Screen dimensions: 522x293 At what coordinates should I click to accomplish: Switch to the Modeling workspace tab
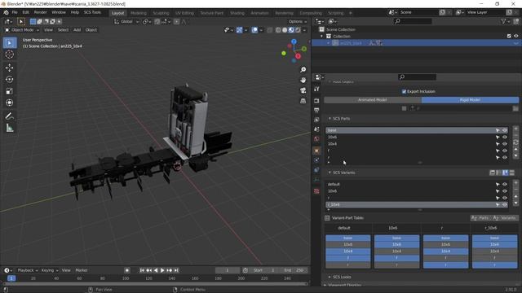[138, 13]
